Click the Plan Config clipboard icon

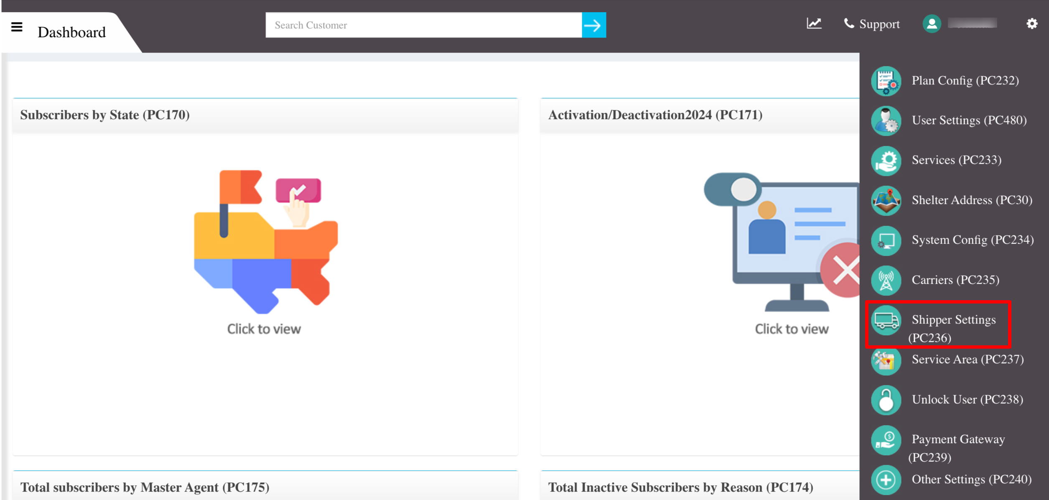coord(886,81)
